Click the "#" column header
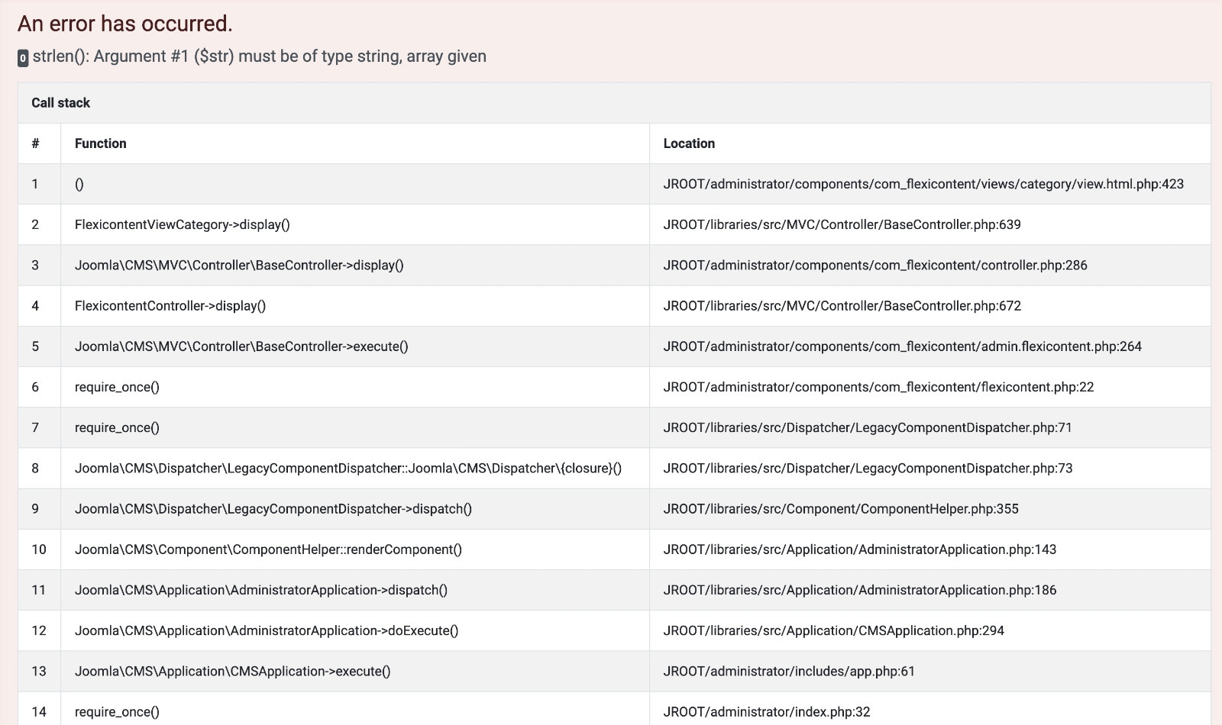Viewport: 1222px width, 725px height. point(35,143)
